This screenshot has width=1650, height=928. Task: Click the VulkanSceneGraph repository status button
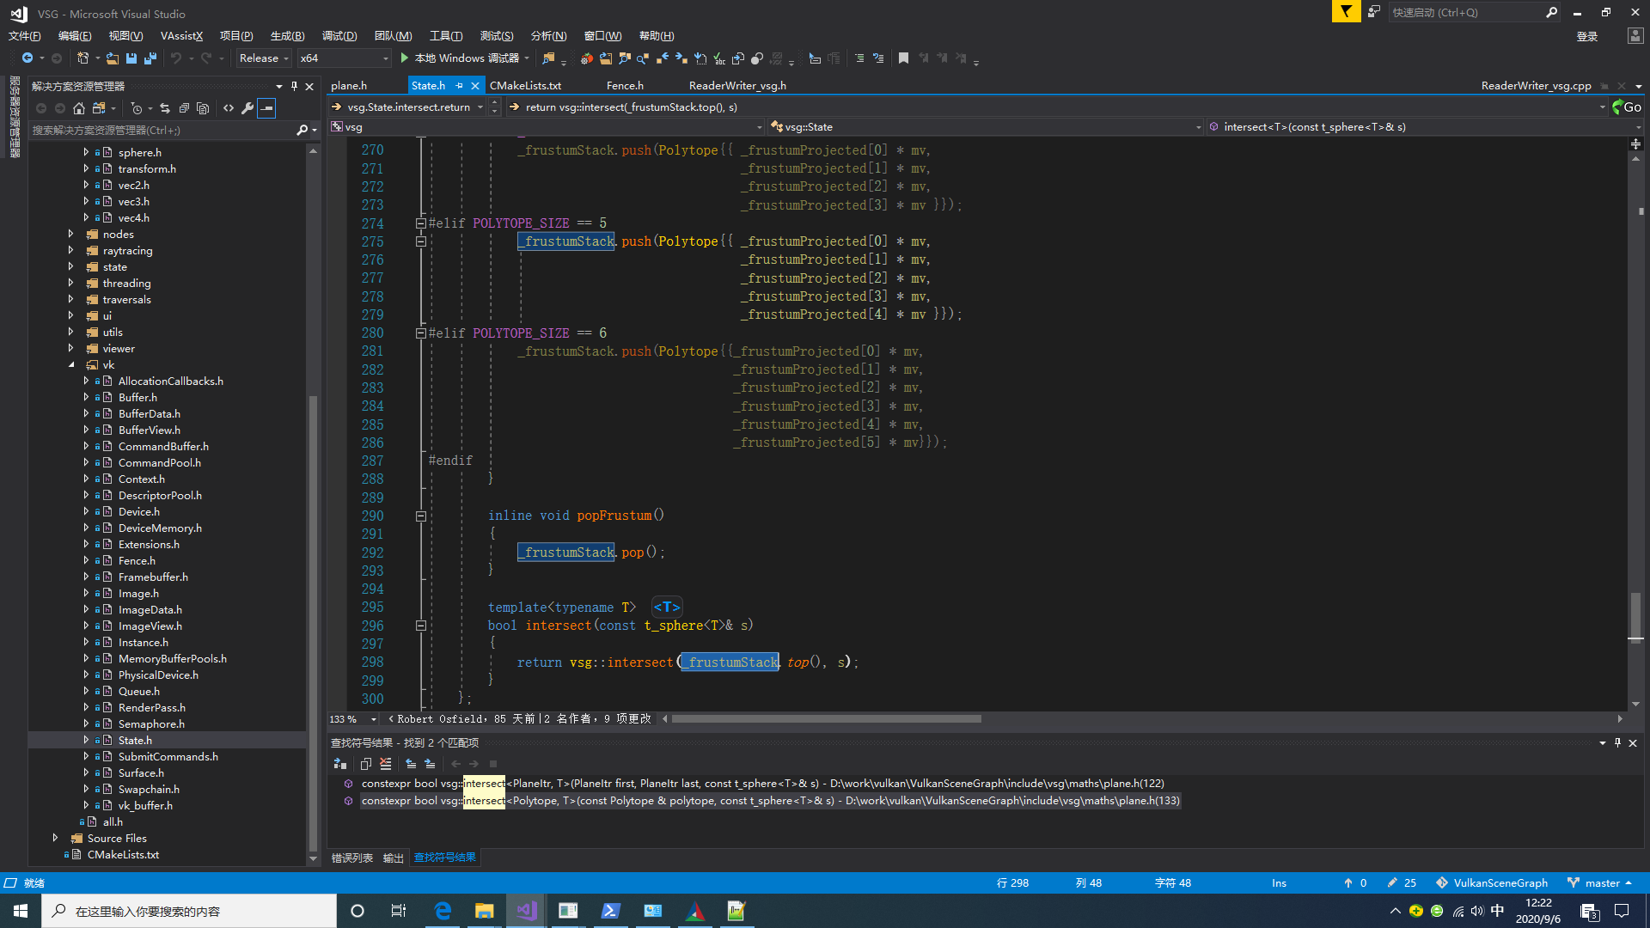(x=1492, y=883)
